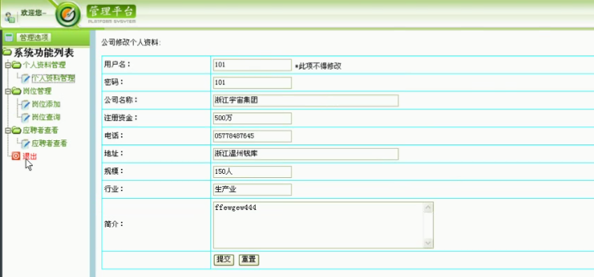
Task: Open the 个人资料管理 child tree item
Action: [53, 78]
